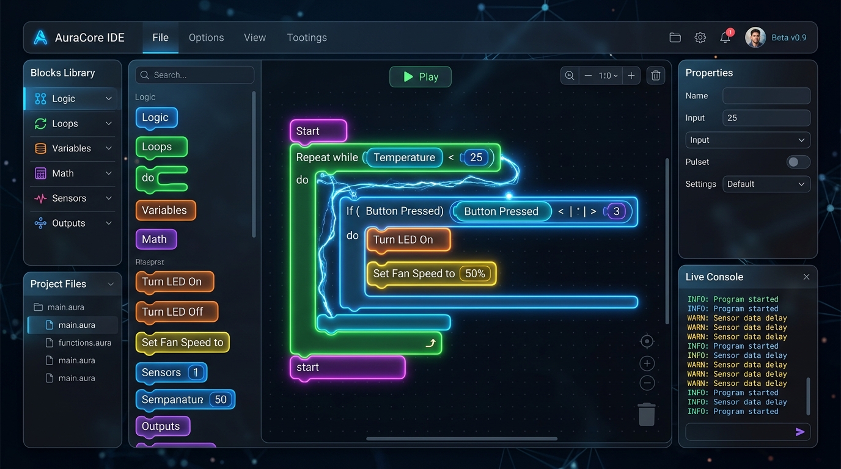Image resolution: width=841 pixels, height=469 pixels.
Task: Click the Name field in Properties
Action: point(766,96)
